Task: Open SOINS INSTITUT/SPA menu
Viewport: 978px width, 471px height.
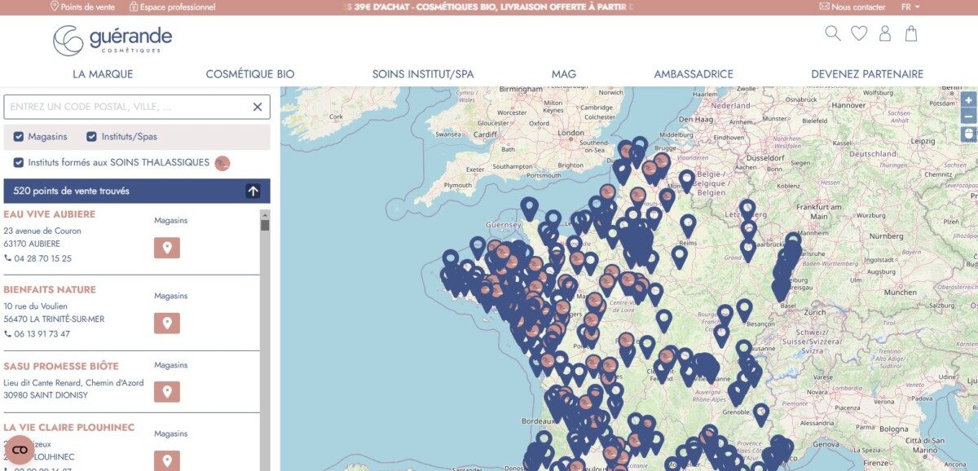Action: coord(423,74)
